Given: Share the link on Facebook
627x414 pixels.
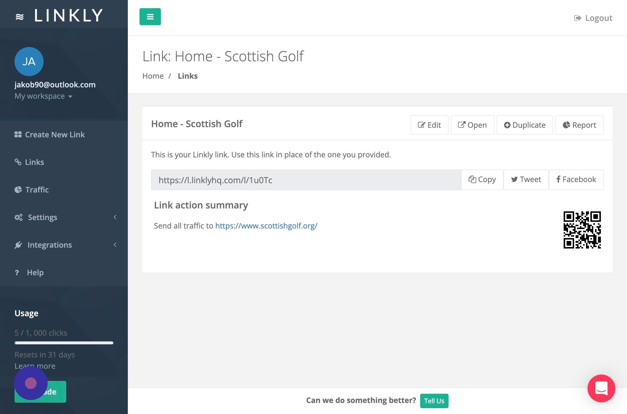Looking at the screenshot, I should [576, 180].
